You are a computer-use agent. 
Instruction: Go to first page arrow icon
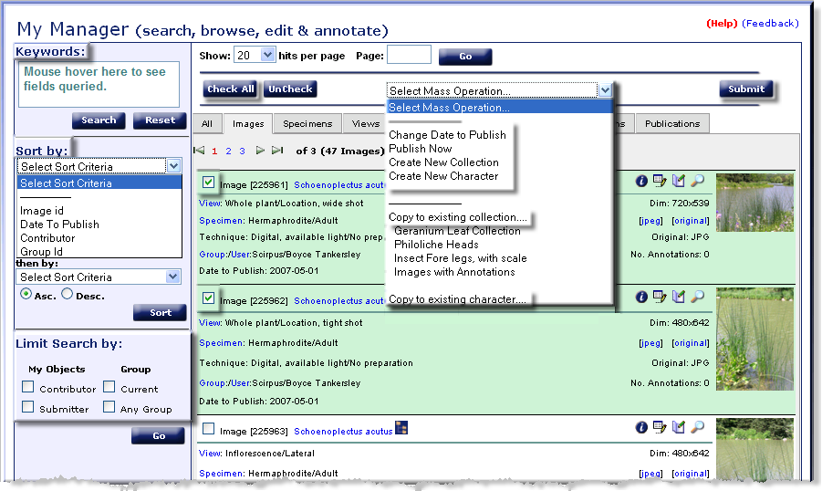[200, 151]
